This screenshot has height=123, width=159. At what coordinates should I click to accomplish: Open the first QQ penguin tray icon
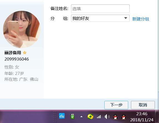point(115,117)
